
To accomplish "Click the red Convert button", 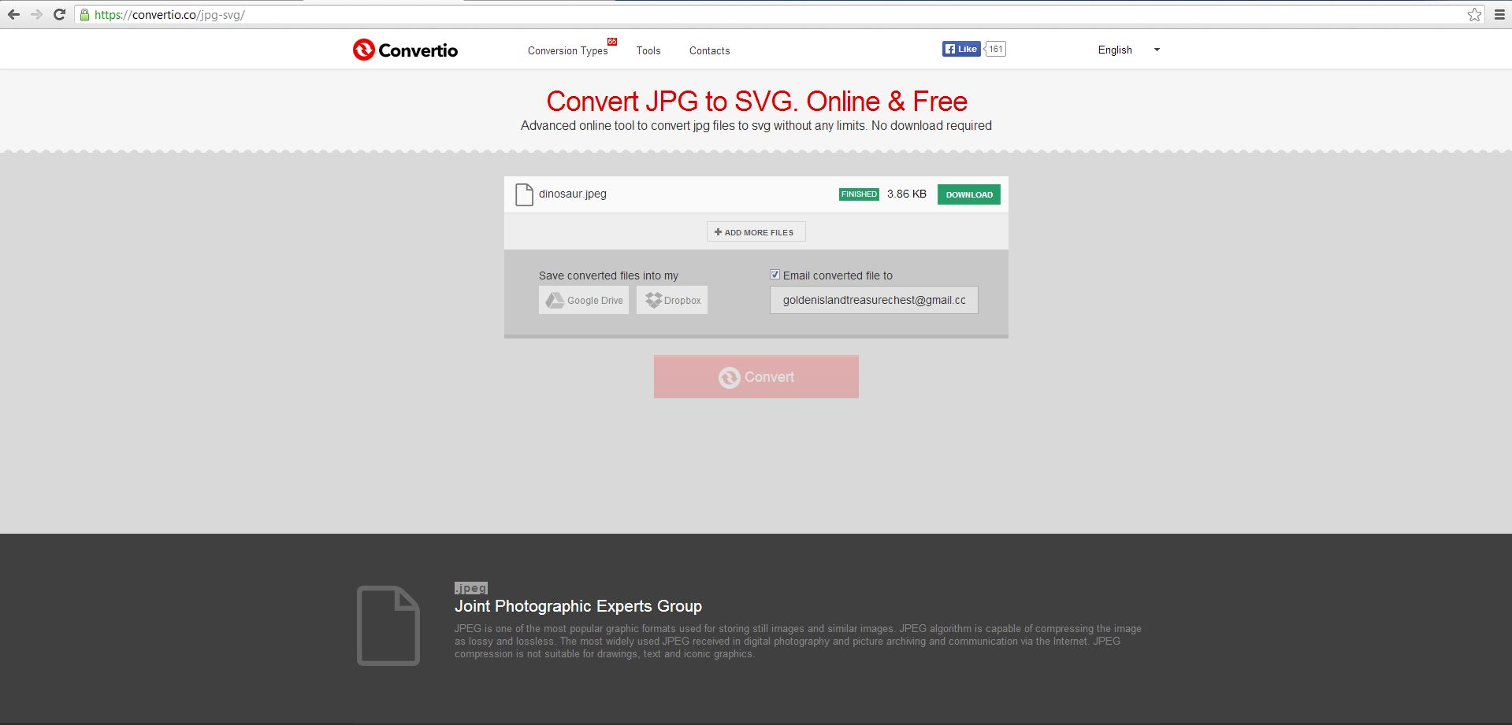I will tap(756, 376).
